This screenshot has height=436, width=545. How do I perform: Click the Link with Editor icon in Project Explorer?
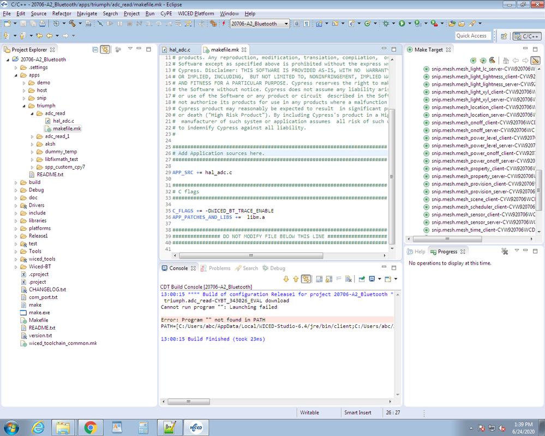(105, 49)
